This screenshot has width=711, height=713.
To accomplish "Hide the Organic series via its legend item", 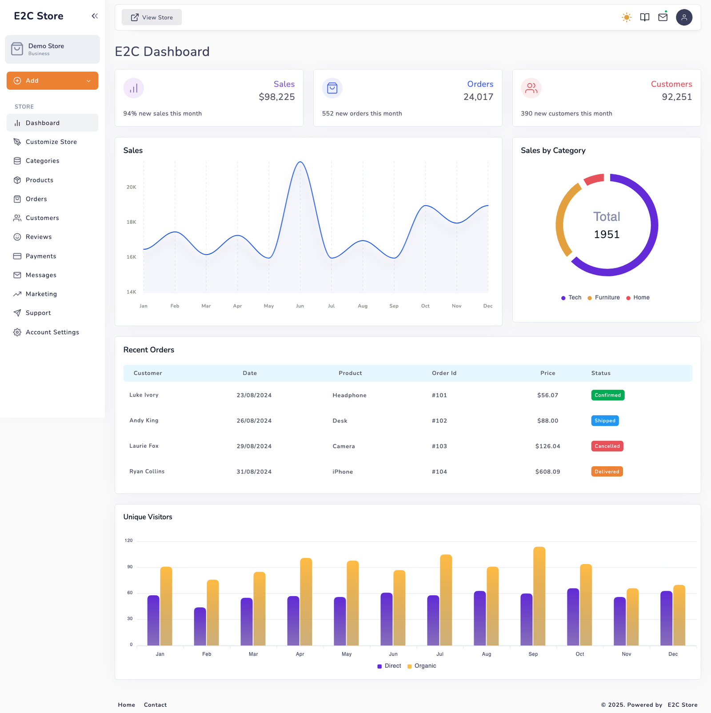I will 422,666.
